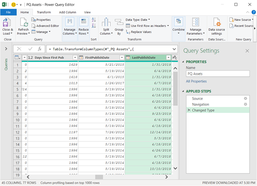The height and width of the screenshot is (186, 257).
Task: Click the formula bar text
Action: (x=91, y=49)
